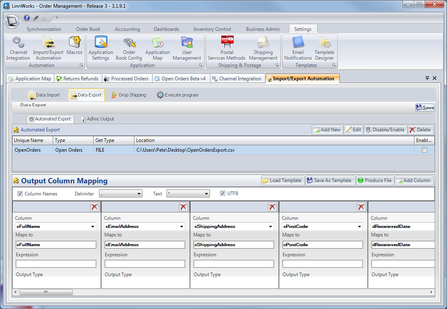Switch to the Synchronization ribbon tab

[44, 29]
